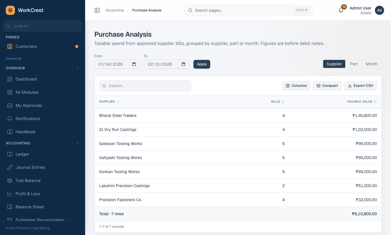Open All Modules in the sidebar
The height and width of the screenshot is (235, 391).
pyautogui.click(x=43, y=92)
